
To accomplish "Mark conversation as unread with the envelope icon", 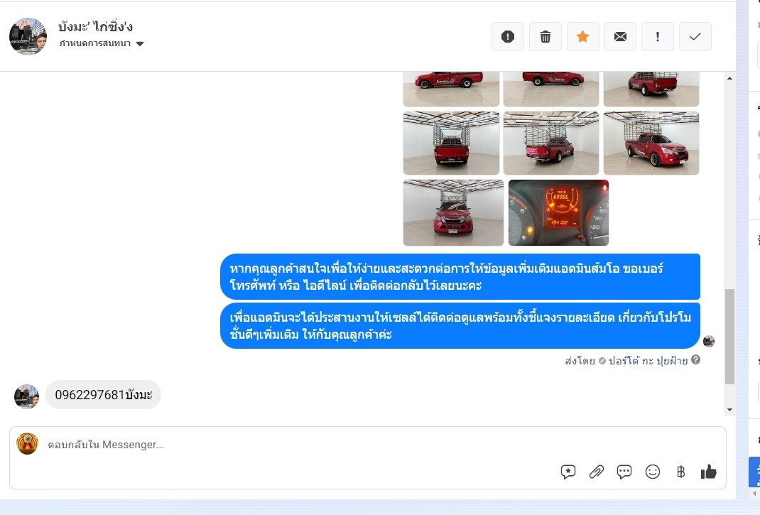I will [x=620, y=36].
